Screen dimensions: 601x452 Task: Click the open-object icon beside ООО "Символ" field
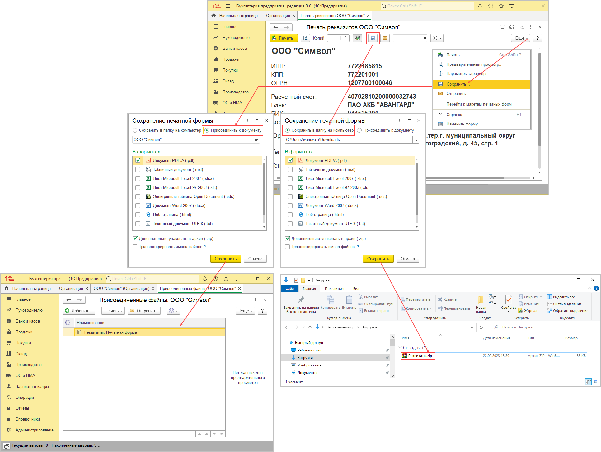point(256,139)
